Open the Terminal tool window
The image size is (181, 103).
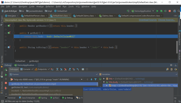10,98
